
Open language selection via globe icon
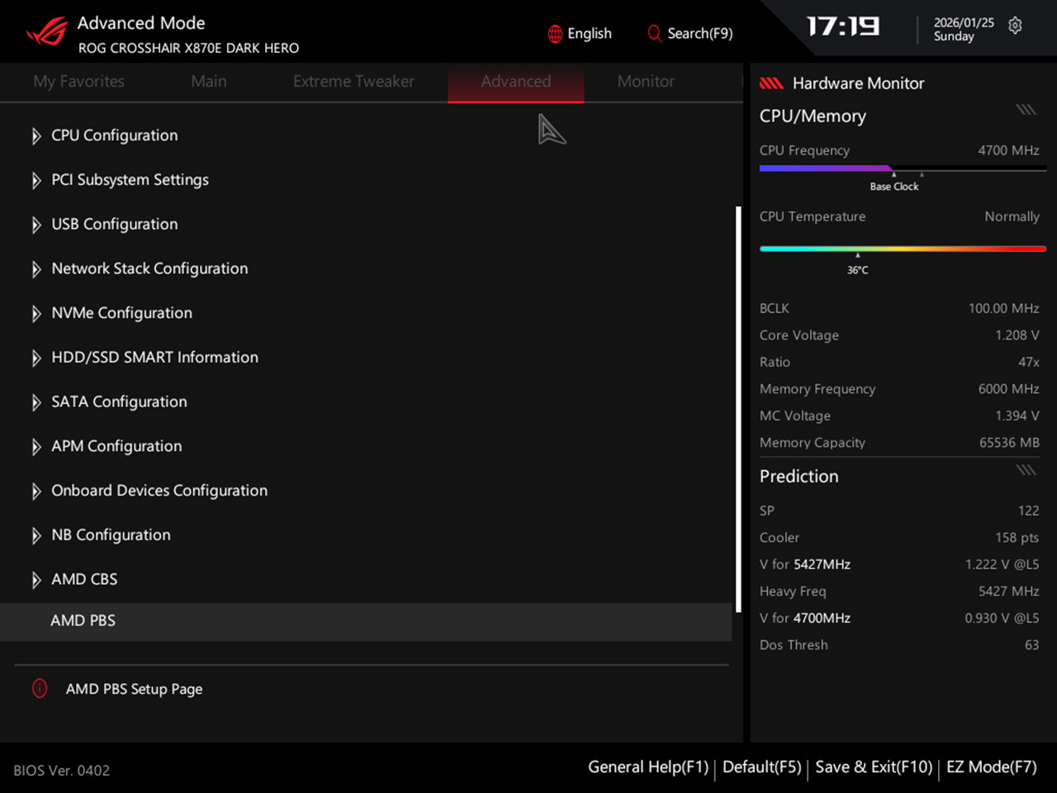click(x=555, y=34)
